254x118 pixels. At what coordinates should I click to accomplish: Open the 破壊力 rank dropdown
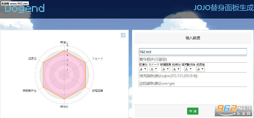[x=143, y=69]
